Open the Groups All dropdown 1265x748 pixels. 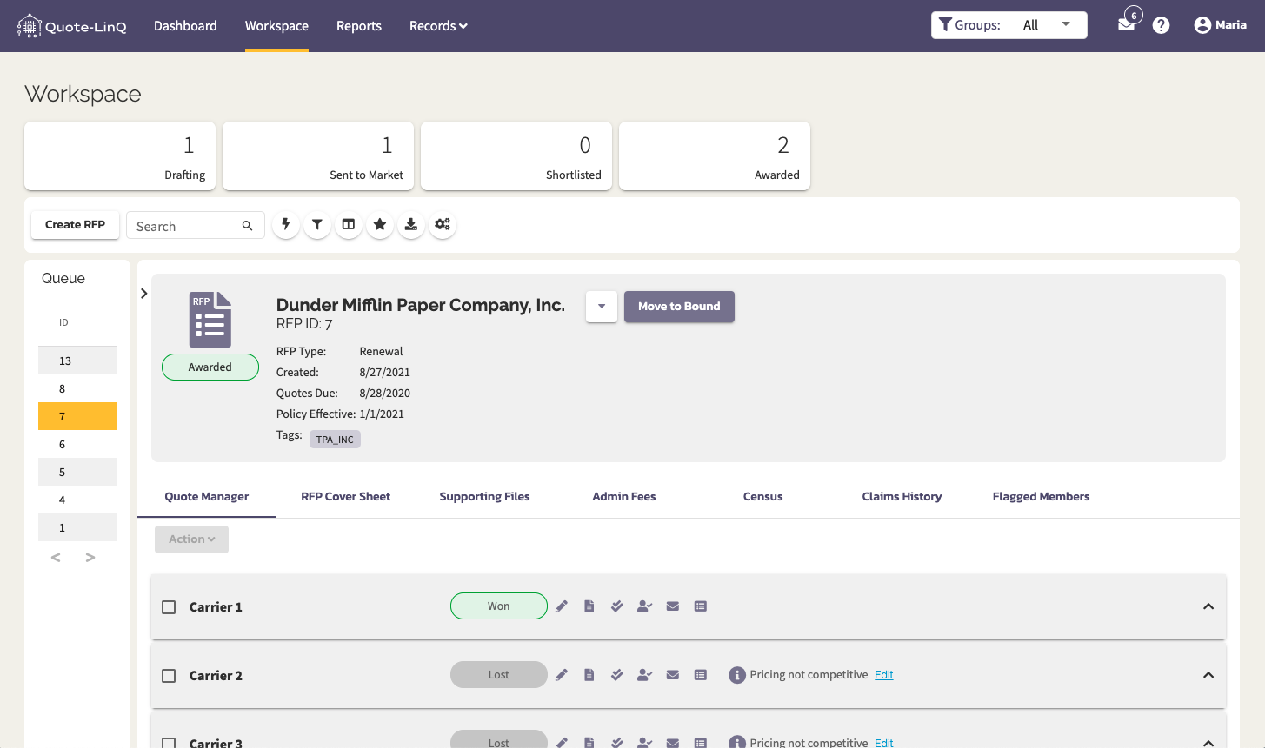[1009, 25]
